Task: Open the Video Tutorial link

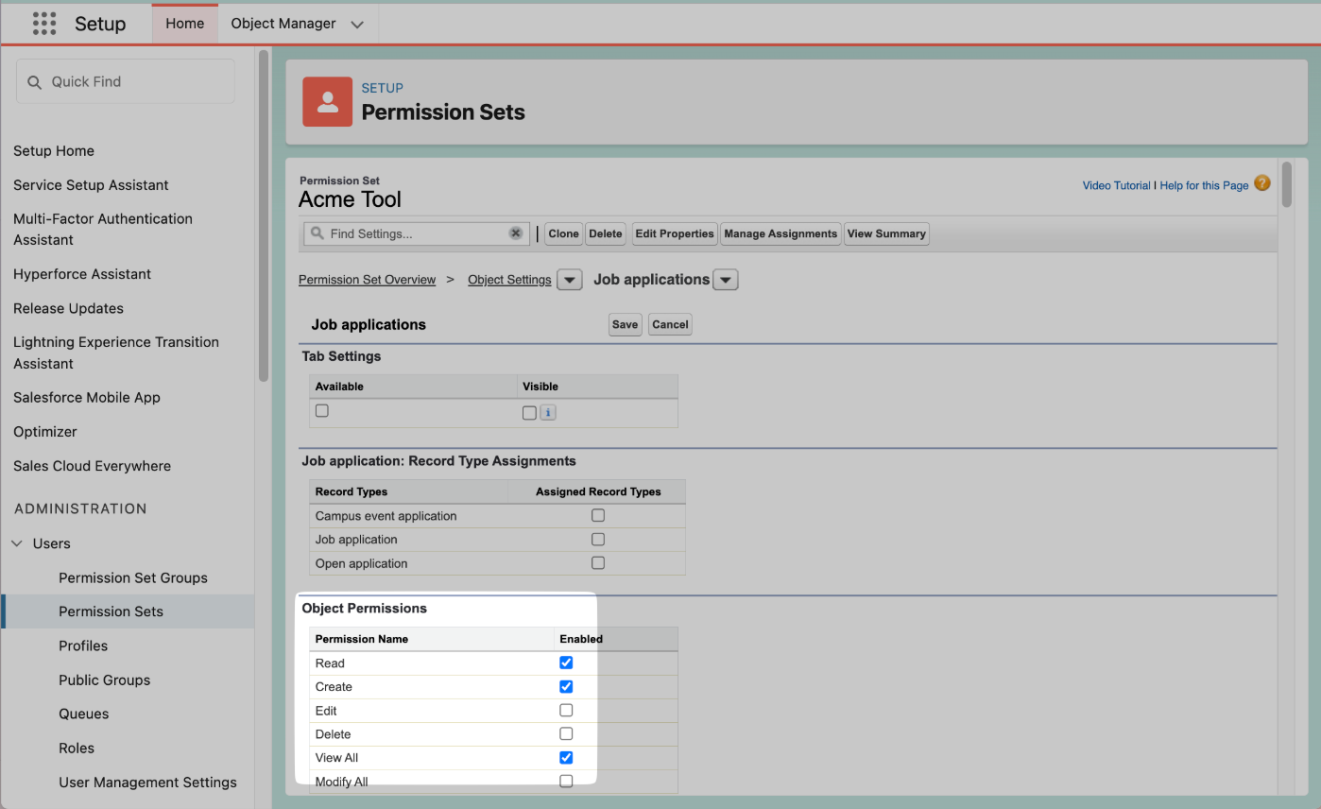Action: tap(1116, 186)
